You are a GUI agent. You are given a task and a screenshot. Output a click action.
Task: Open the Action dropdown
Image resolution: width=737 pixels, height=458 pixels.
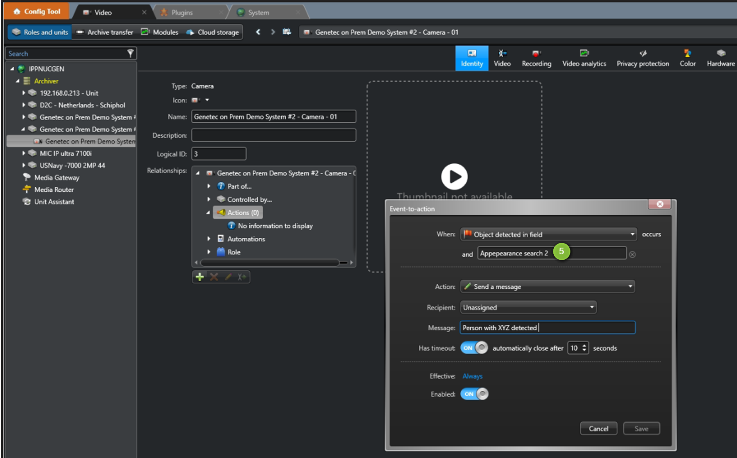(547, 286)
